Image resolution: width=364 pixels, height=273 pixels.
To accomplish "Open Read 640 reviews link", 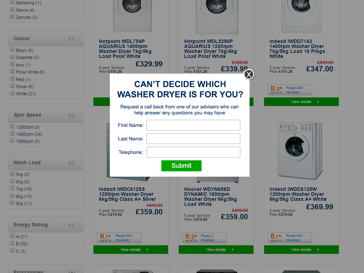I will coord(294,90).
